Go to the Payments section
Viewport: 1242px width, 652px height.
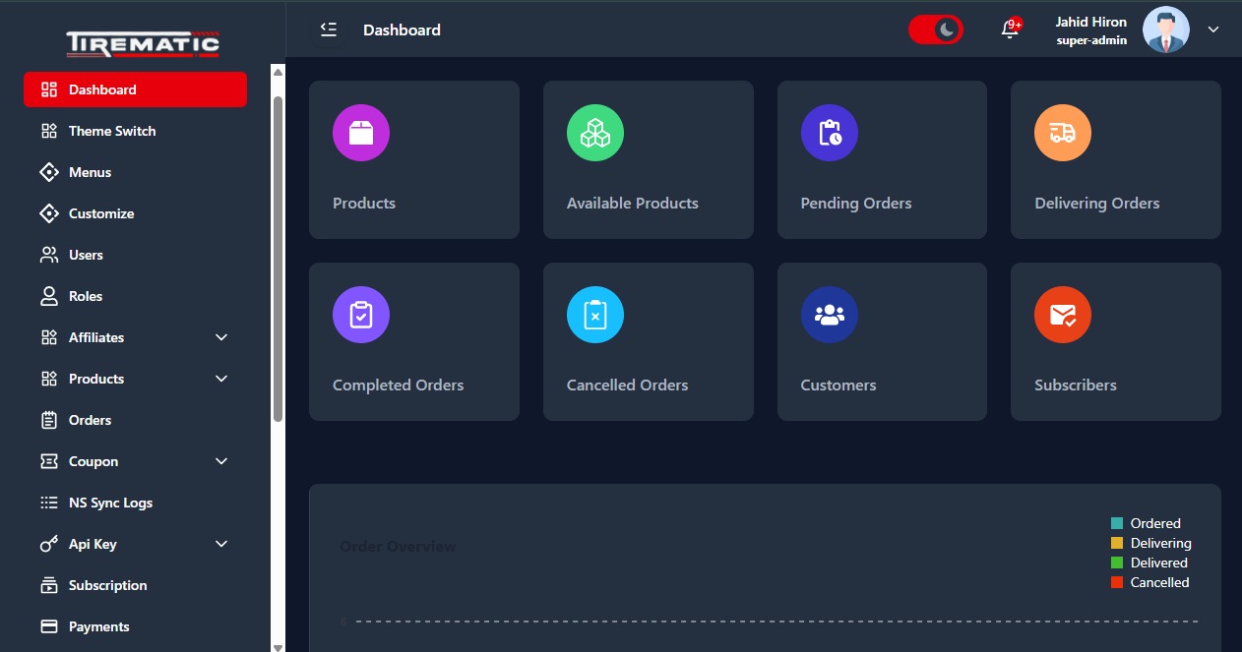pyautogui.click(x=98, y=626)
